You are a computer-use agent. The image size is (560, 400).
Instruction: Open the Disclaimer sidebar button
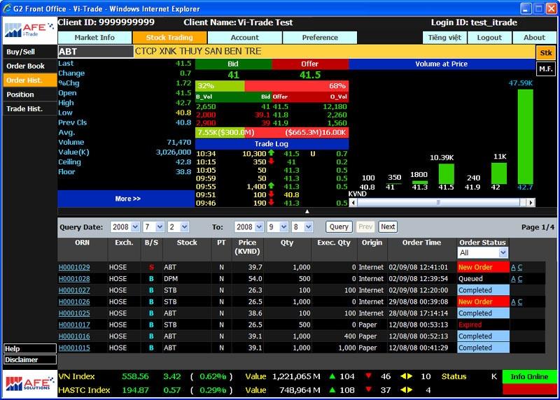click(x=30, y=359)
